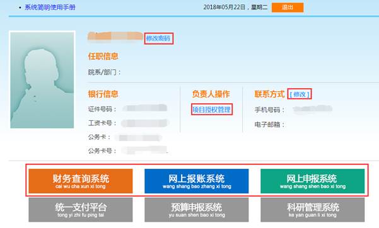Click the 任职信息 section heading
The image size is (379, 228).
point(103,56)
